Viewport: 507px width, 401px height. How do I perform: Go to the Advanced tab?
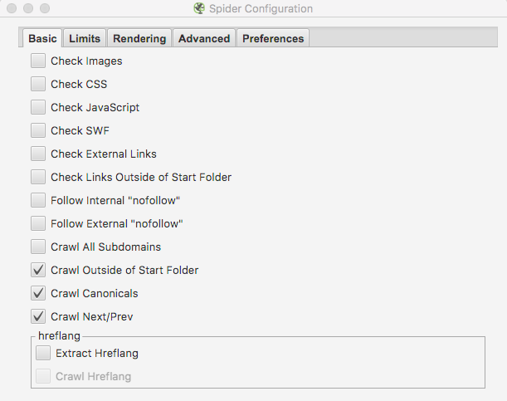click(x=204, y=38)
